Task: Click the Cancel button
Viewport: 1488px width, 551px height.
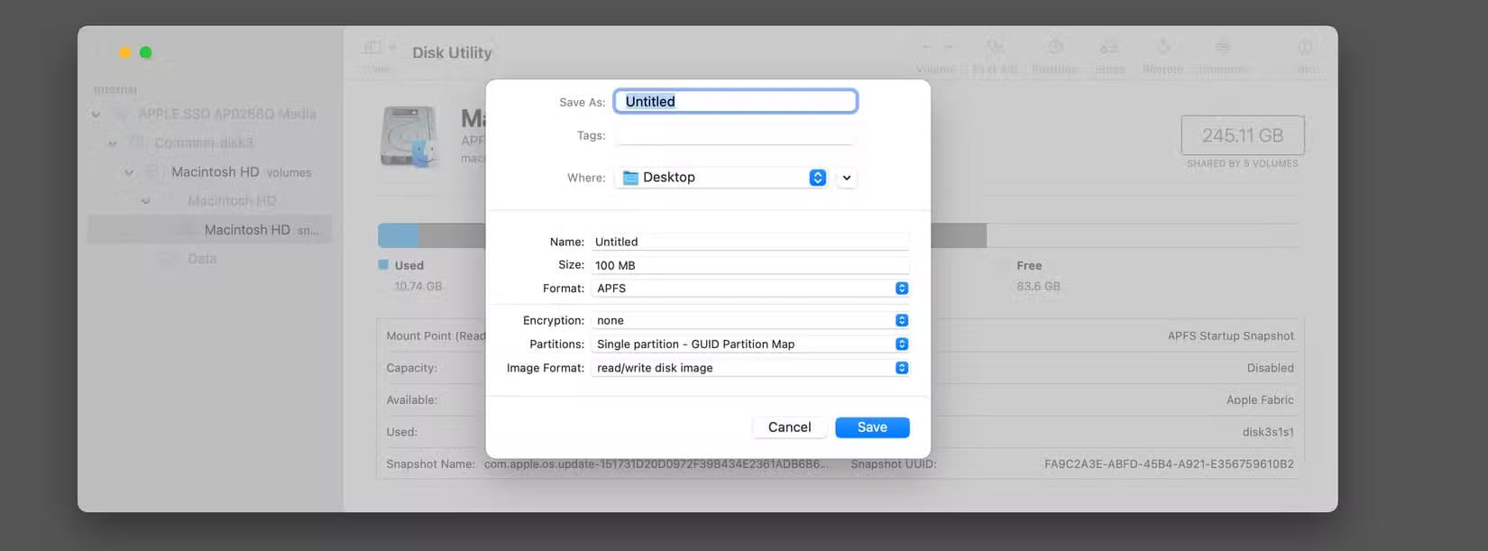Action: 789,427
